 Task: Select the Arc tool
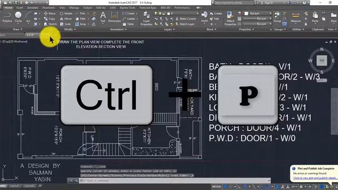pos(28,17)
